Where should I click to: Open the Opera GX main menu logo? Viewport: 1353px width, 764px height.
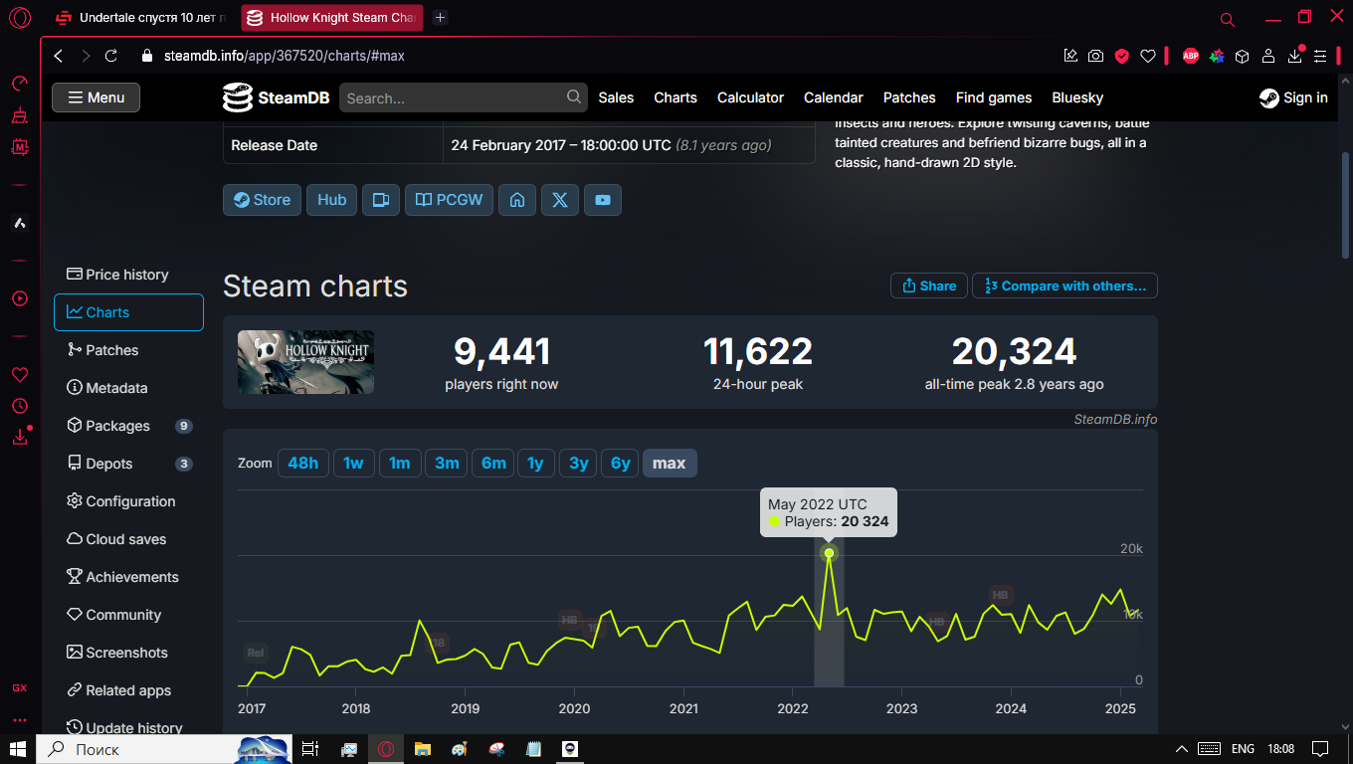[20, 18]
